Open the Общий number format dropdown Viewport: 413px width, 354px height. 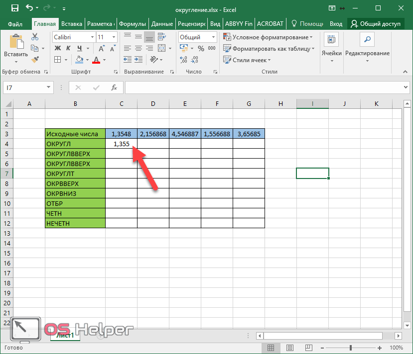(213, 37)
